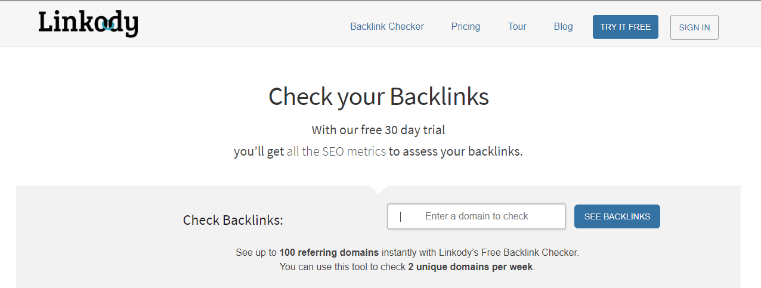
Task: Click the blue heart inside the logo
Action: (108, 25)
